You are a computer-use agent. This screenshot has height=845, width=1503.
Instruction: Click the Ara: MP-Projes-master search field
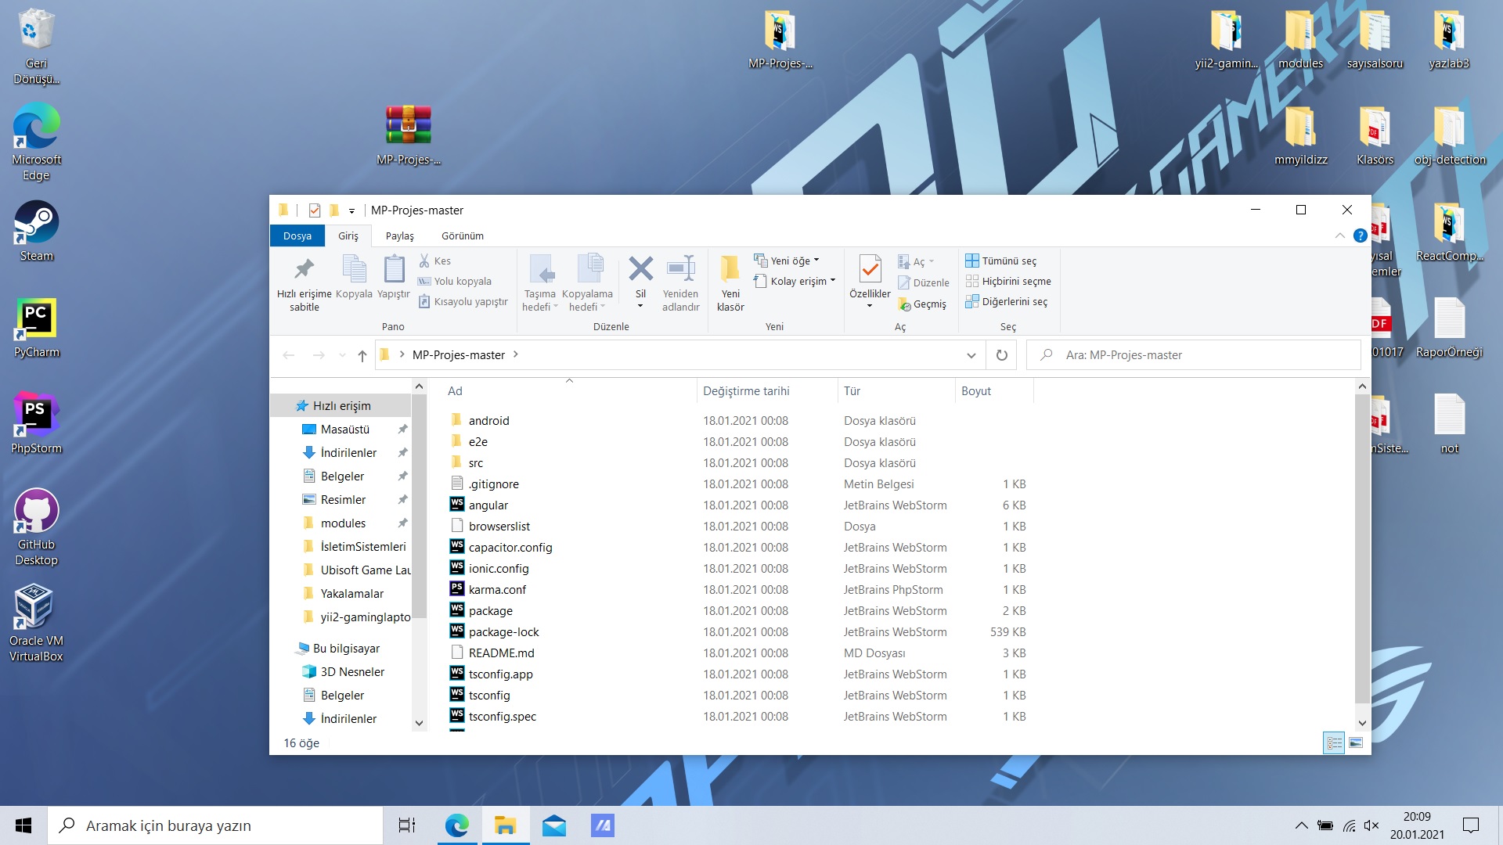pos(1194,355)
